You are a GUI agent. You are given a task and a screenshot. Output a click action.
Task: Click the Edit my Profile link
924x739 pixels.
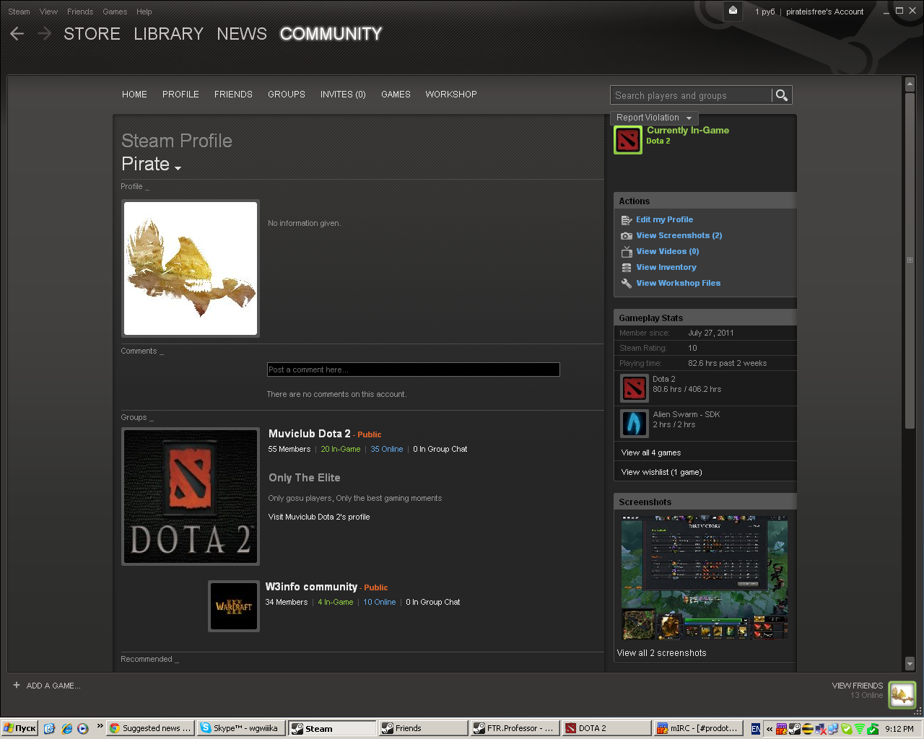tap(664, 220)
